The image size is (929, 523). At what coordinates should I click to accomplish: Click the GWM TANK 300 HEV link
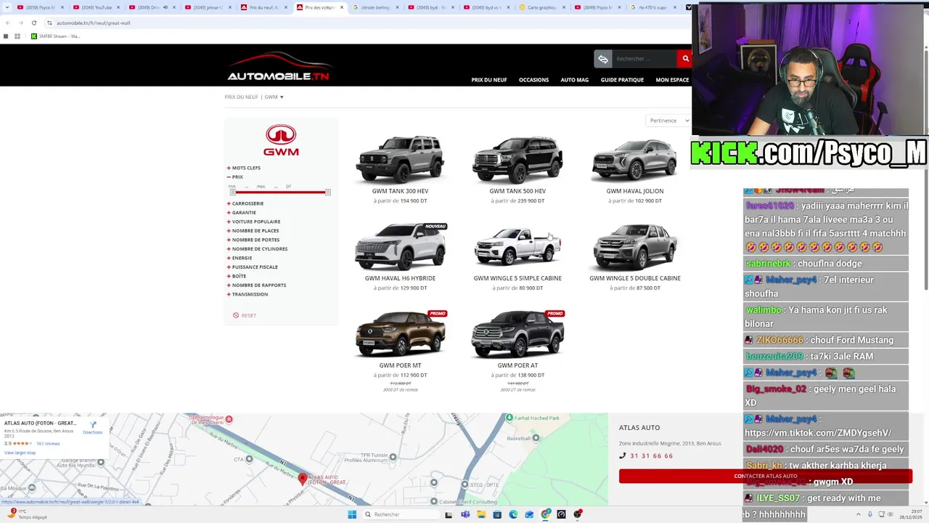400,191
